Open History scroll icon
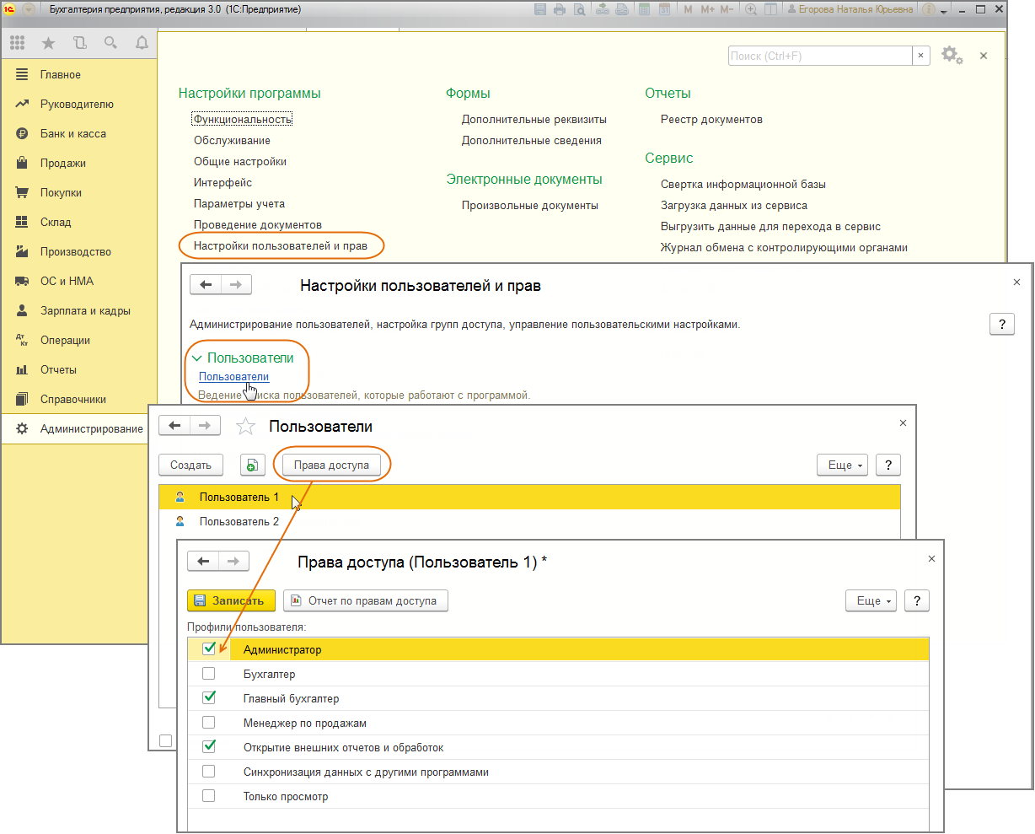The width and height of the screenshot is (1035, 834). (x=79, y=42)
